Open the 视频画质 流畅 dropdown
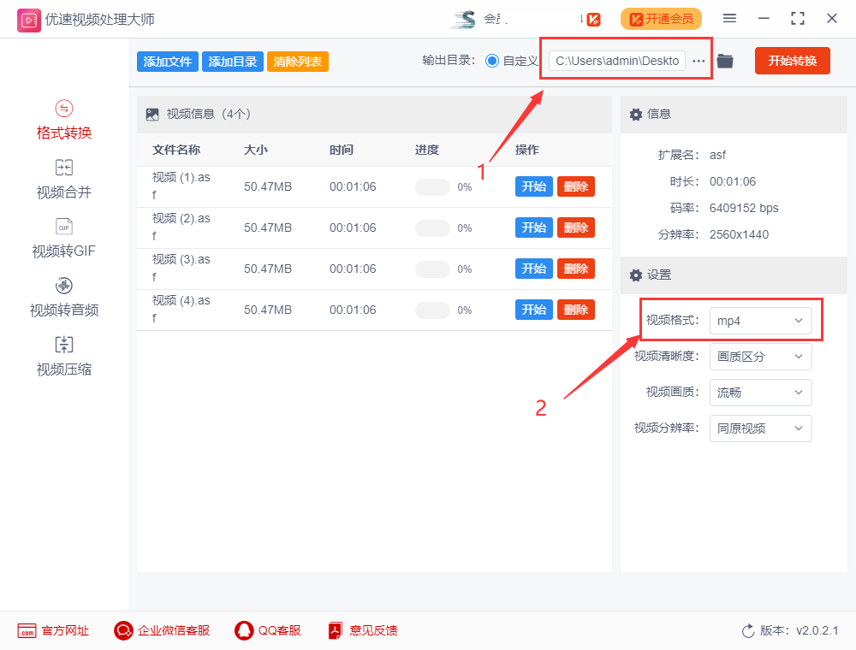Image resolution: width=856 pixels, height=650 pixels. point(760,393)
